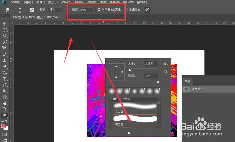Click the 大小 size field showing 10 像素
Image resolution: width=235 pixels, height=142 pixels.
point(151,63)
